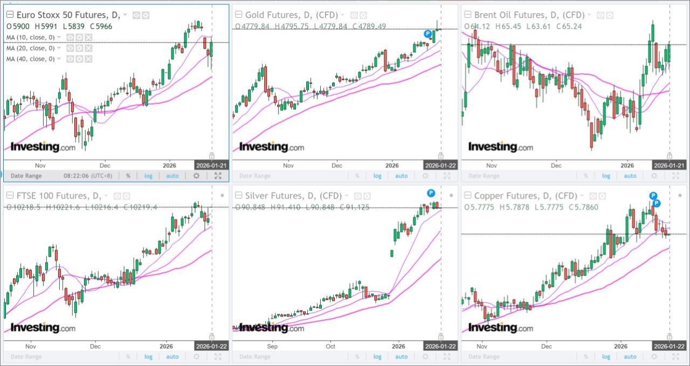Open fullscreen icon on FTSE 100 chart
This screenshot has width=690, height=366.
click(218, 357)
